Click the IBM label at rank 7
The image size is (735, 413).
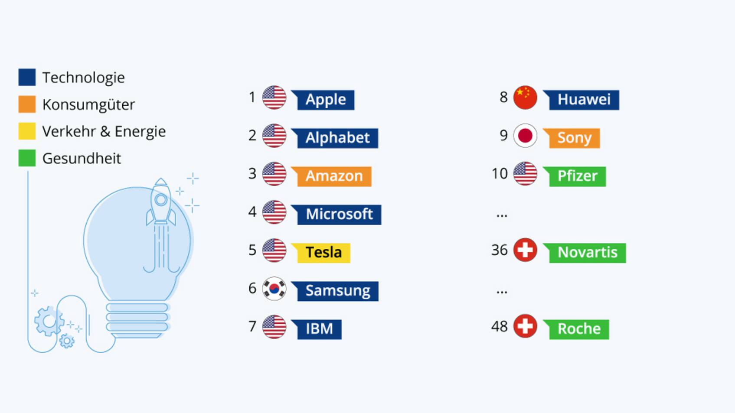click(x=317, y=329)
